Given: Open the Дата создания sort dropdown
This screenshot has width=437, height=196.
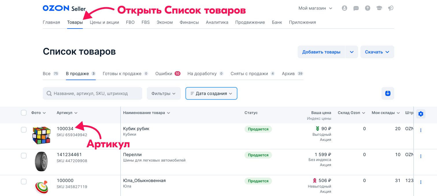Looking at the screenshot, I should coord(211,93).
